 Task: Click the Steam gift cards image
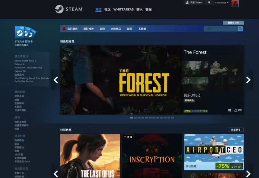[x=25, y=32]
